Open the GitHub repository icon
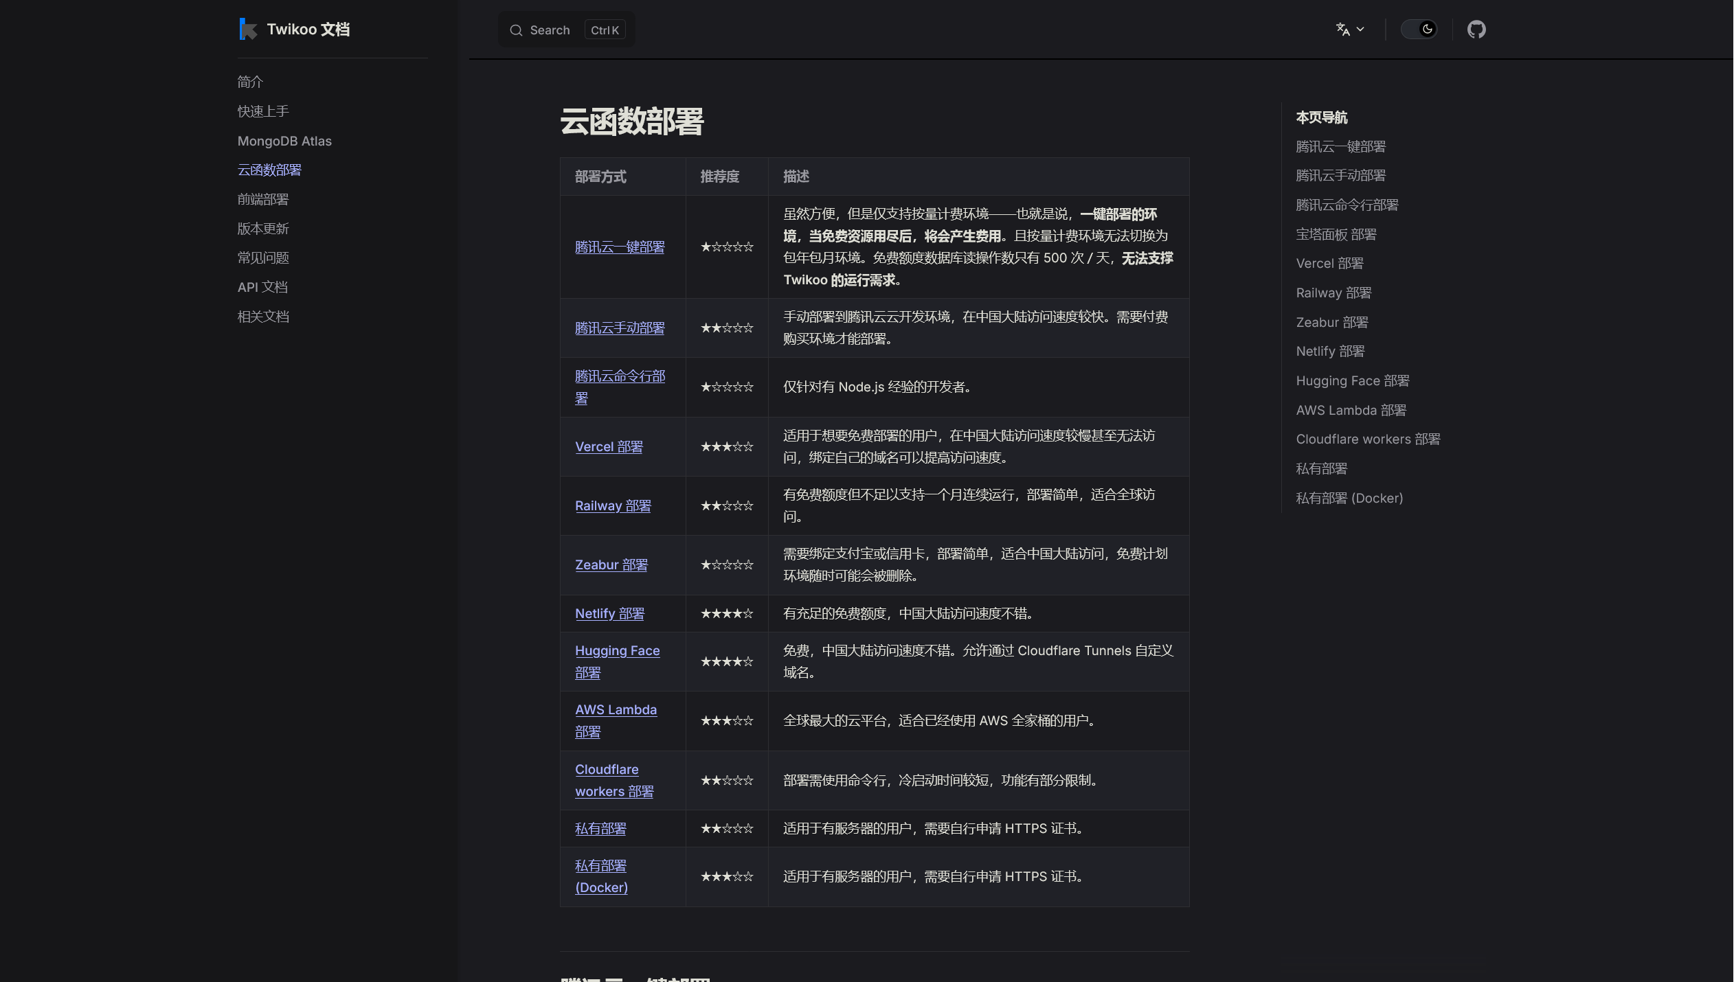Image resolution: width=1734 pixels, height=982 pixels. coord(1476,30)
